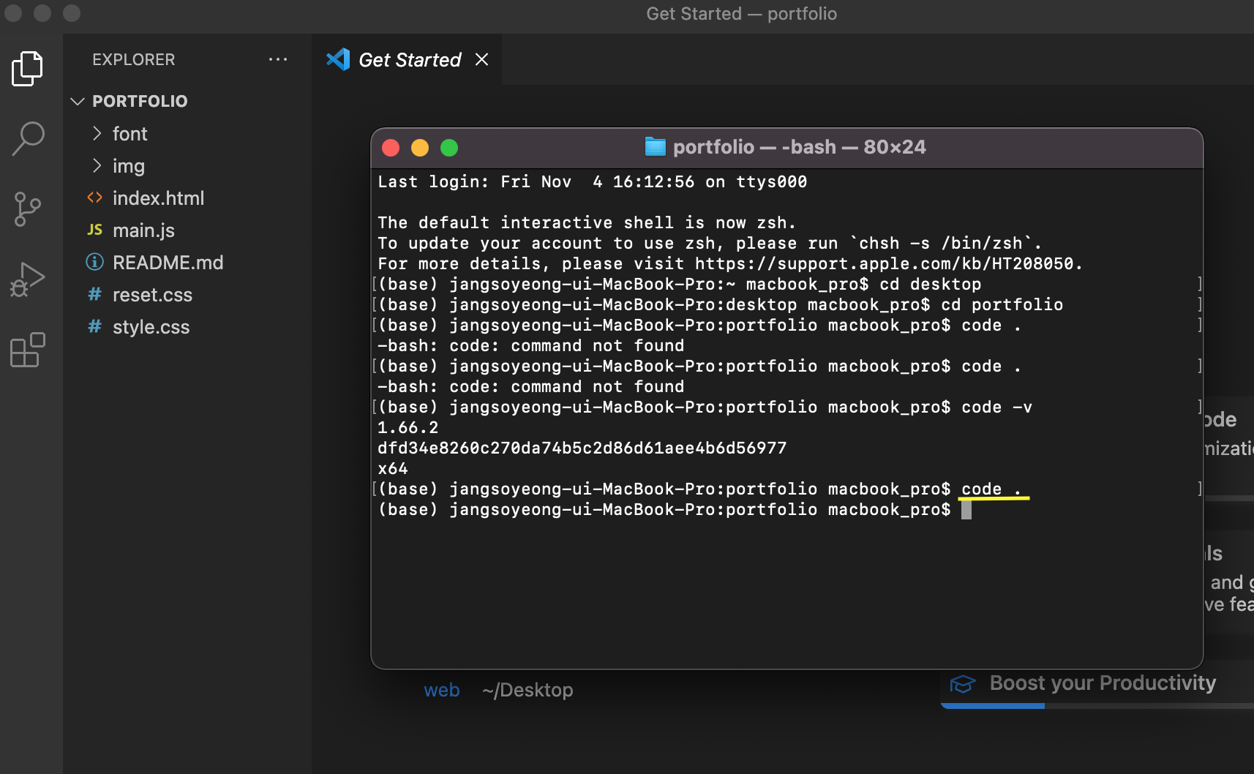Click the folder icon in Terminal title bar
Image resolution: width=1254 pixels, height=774 pixels.
pos(655,146)
